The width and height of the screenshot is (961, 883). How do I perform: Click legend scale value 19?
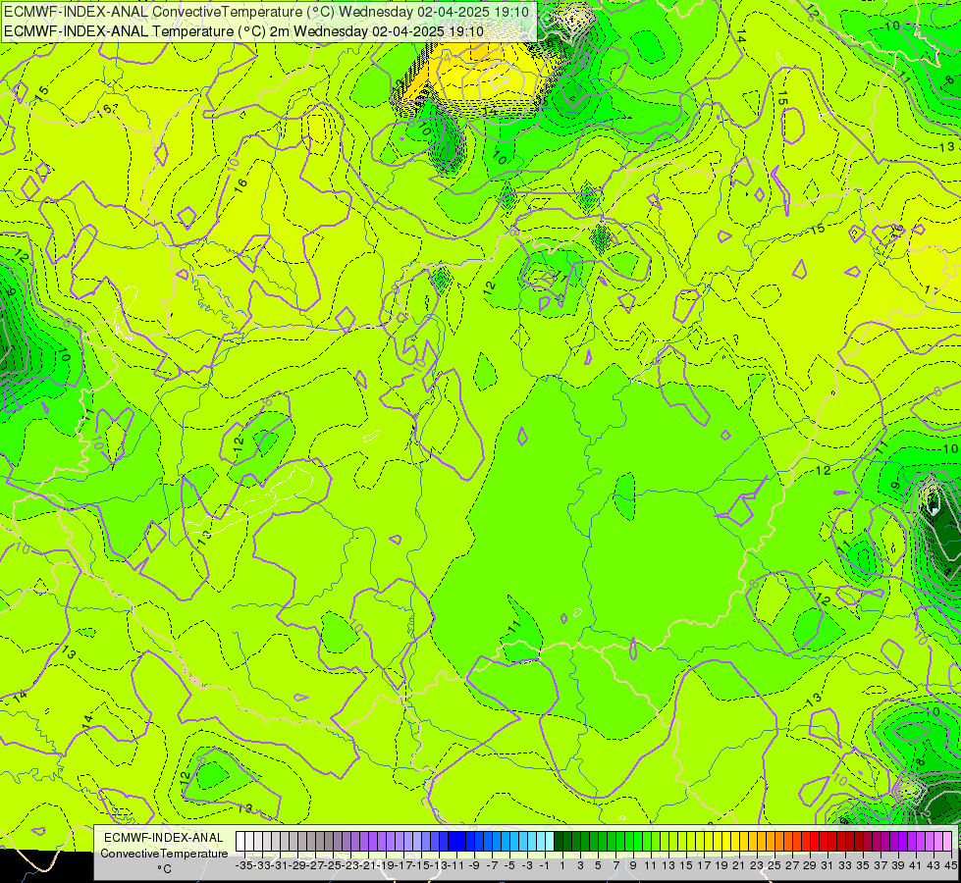point(721,866)
